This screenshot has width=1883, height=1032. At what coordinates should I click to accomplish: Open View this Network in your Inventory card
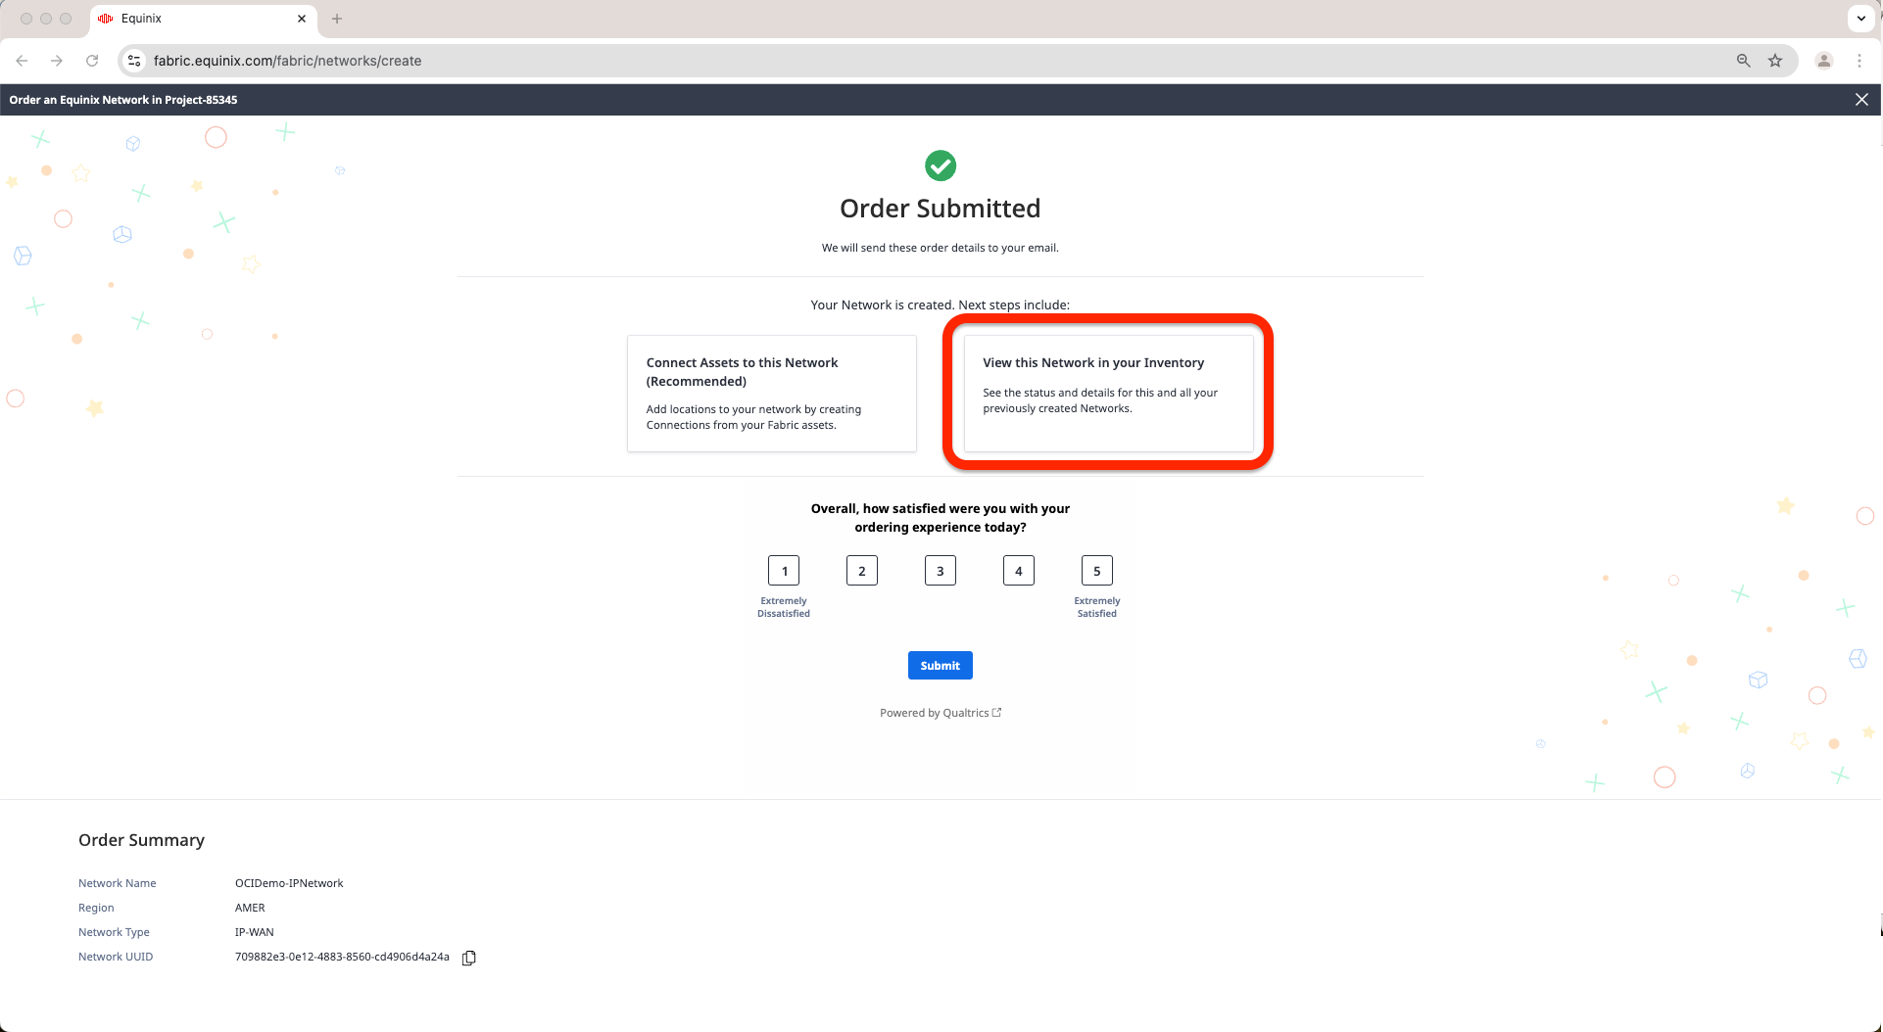1109,394
